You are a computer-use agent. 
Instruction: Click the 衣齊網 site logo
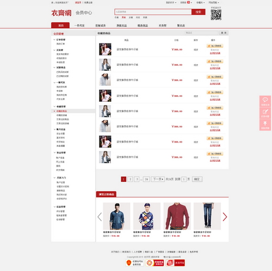coord(61,13)
